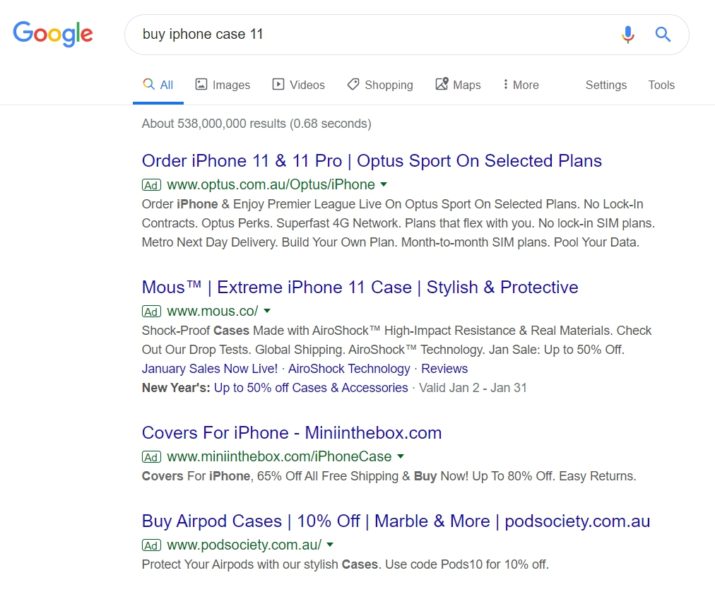Screen dimensions: 715x592
Task: Open the Mous ad URL dropdown arrow
Action: [266, 311]
